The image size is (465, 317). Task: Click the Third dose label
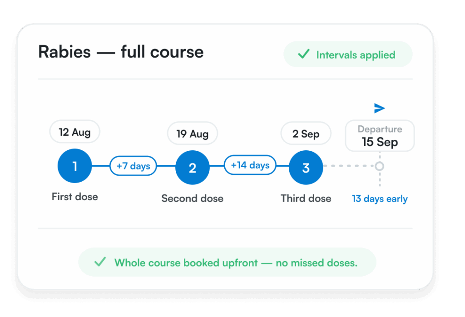click(x=306, y=198)
